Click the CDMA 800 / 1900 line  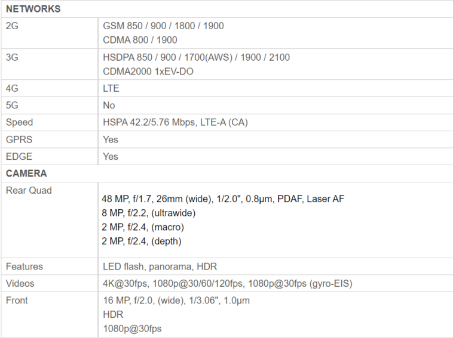tap(140, 40)
